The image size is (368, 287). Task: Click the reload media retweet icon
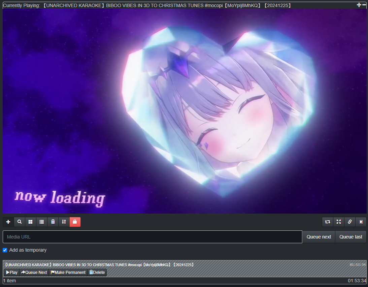(x=328, y=222)
